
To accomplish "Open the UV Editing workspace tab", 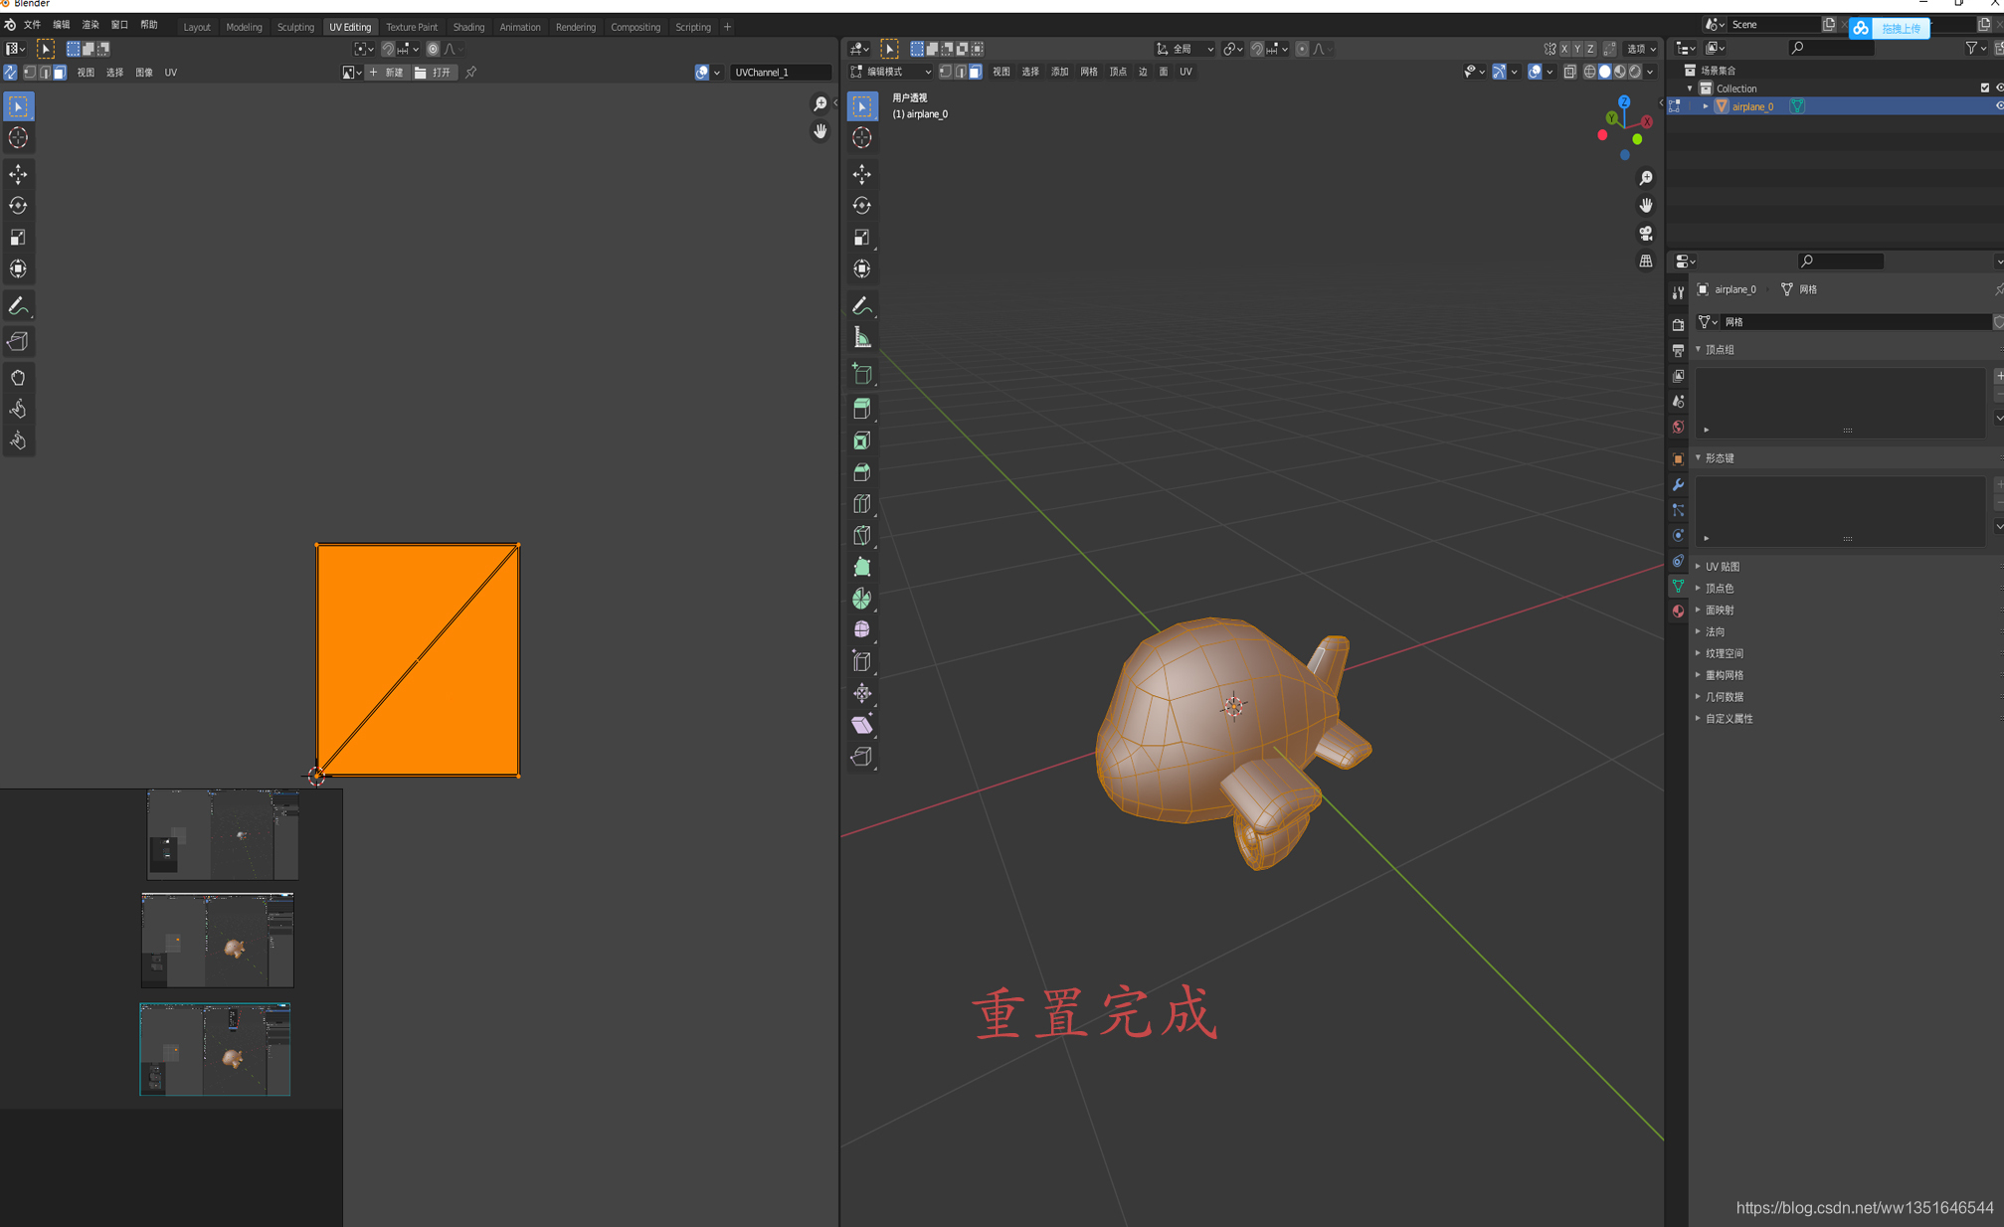I will 349,27.
